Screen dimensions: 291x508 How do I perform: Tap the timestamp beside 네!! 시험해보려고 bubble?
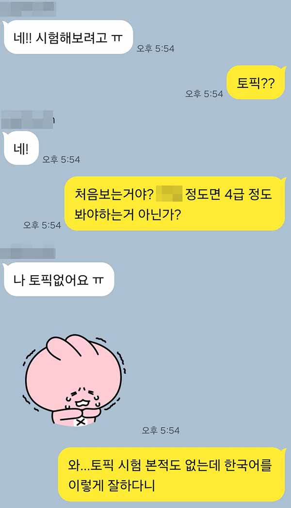(x=155, y=49)
